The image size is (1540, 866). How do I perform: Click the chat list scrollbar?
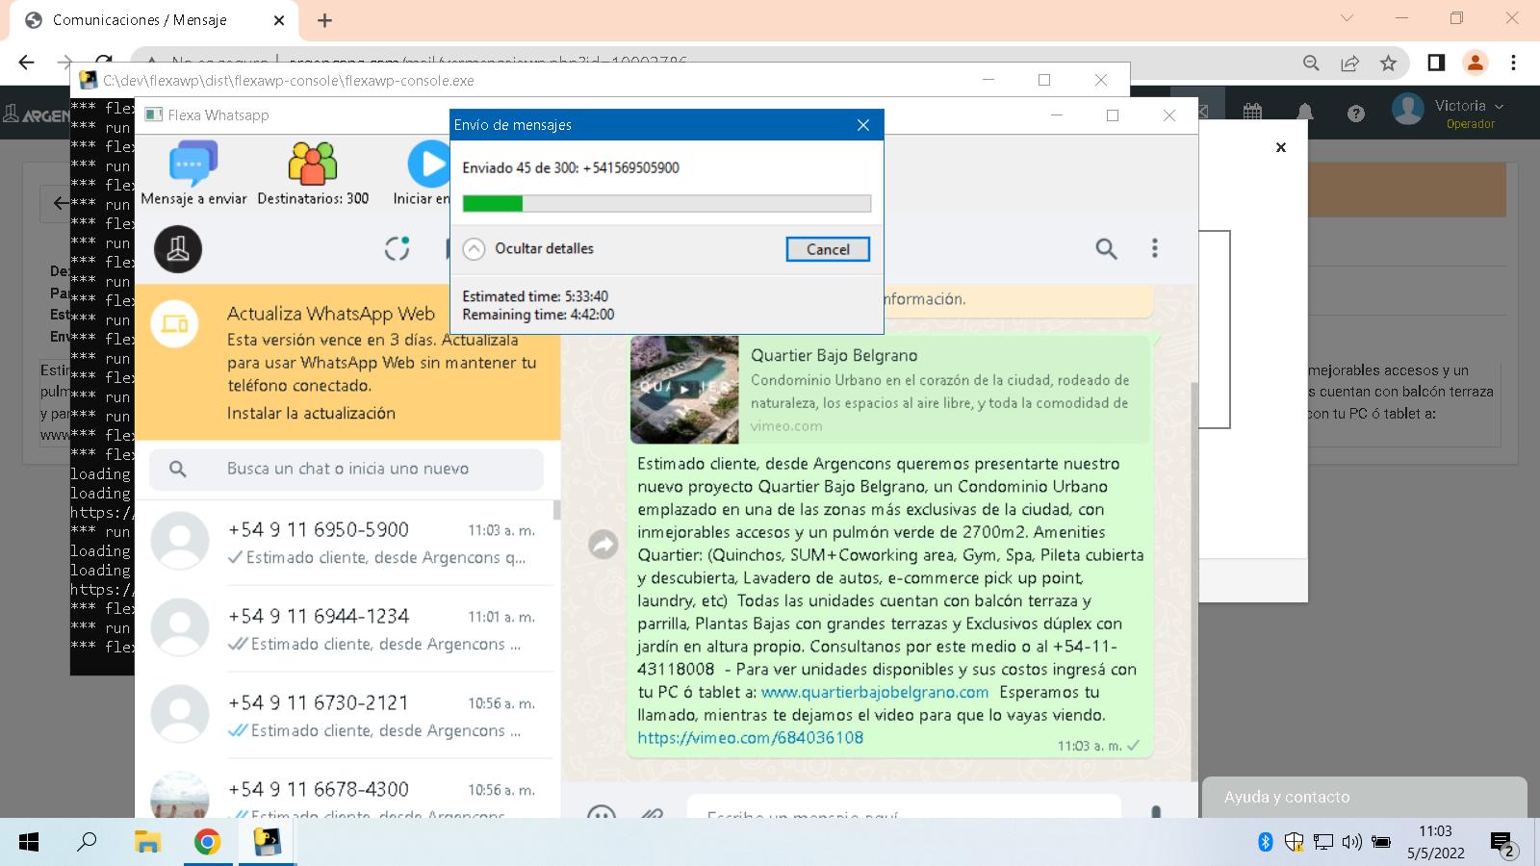tap(556, 510)
